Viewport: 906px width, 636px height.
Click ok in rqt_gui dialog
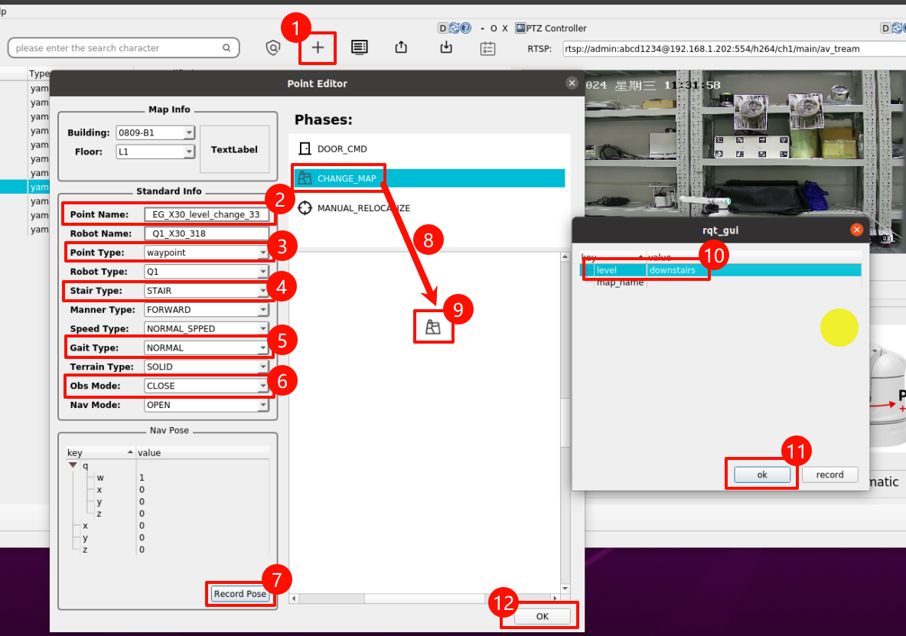tap(762, 475)
